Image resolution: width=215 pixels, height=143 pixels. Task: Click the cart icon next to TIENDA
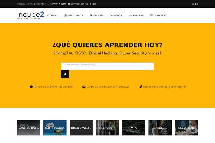(x=111, y=15)
